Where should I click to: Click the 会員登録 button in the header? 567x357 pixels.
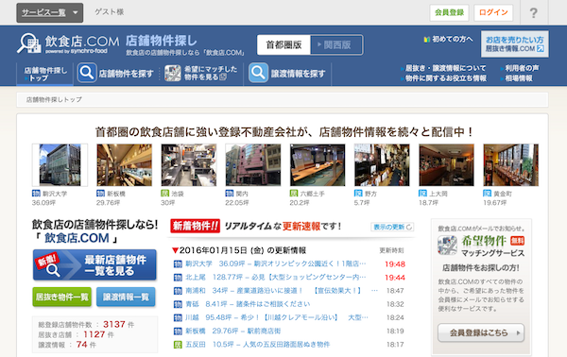(449, 12)
